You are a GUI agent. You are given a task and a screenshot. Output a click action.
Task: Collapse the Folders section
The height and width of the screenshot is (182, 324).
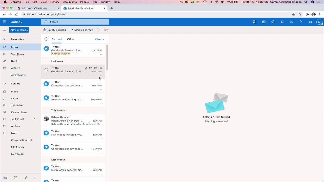pyautogui.click(x=5, y=83)
